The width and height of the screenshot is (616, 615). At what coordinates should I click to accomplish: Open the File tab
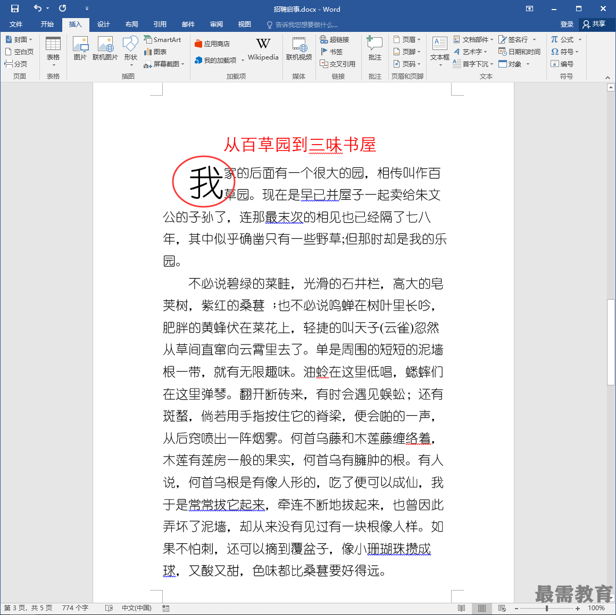pyautogui.click(x=16, y=24)
